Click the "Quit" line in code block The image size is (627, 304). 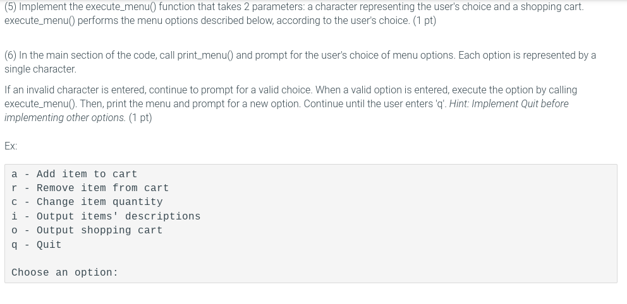(49, 245)
